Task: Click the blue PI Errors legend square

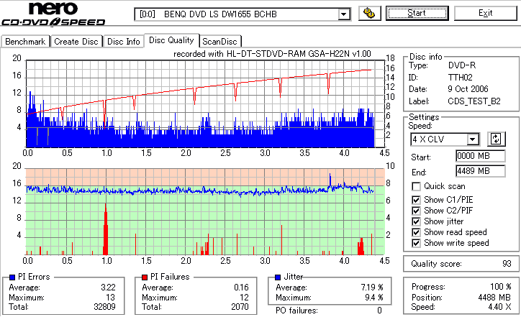Action: pyautogui.click(x=13, y=277)
